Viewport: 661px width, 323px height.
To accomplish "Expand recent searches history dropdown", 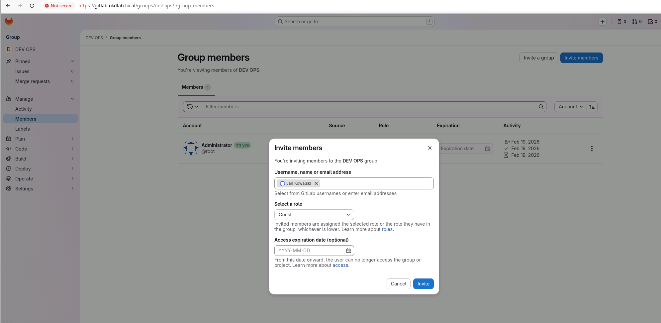I will (192, 107).
